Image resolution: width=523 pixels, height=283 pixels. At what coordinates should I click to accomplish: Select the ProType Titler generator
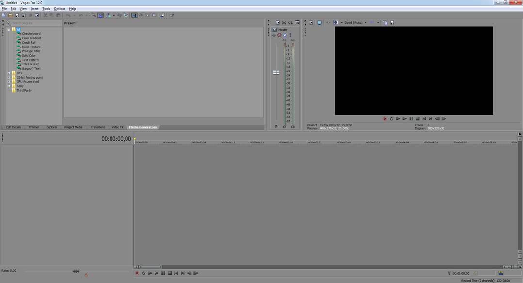[x=31, y=51]
